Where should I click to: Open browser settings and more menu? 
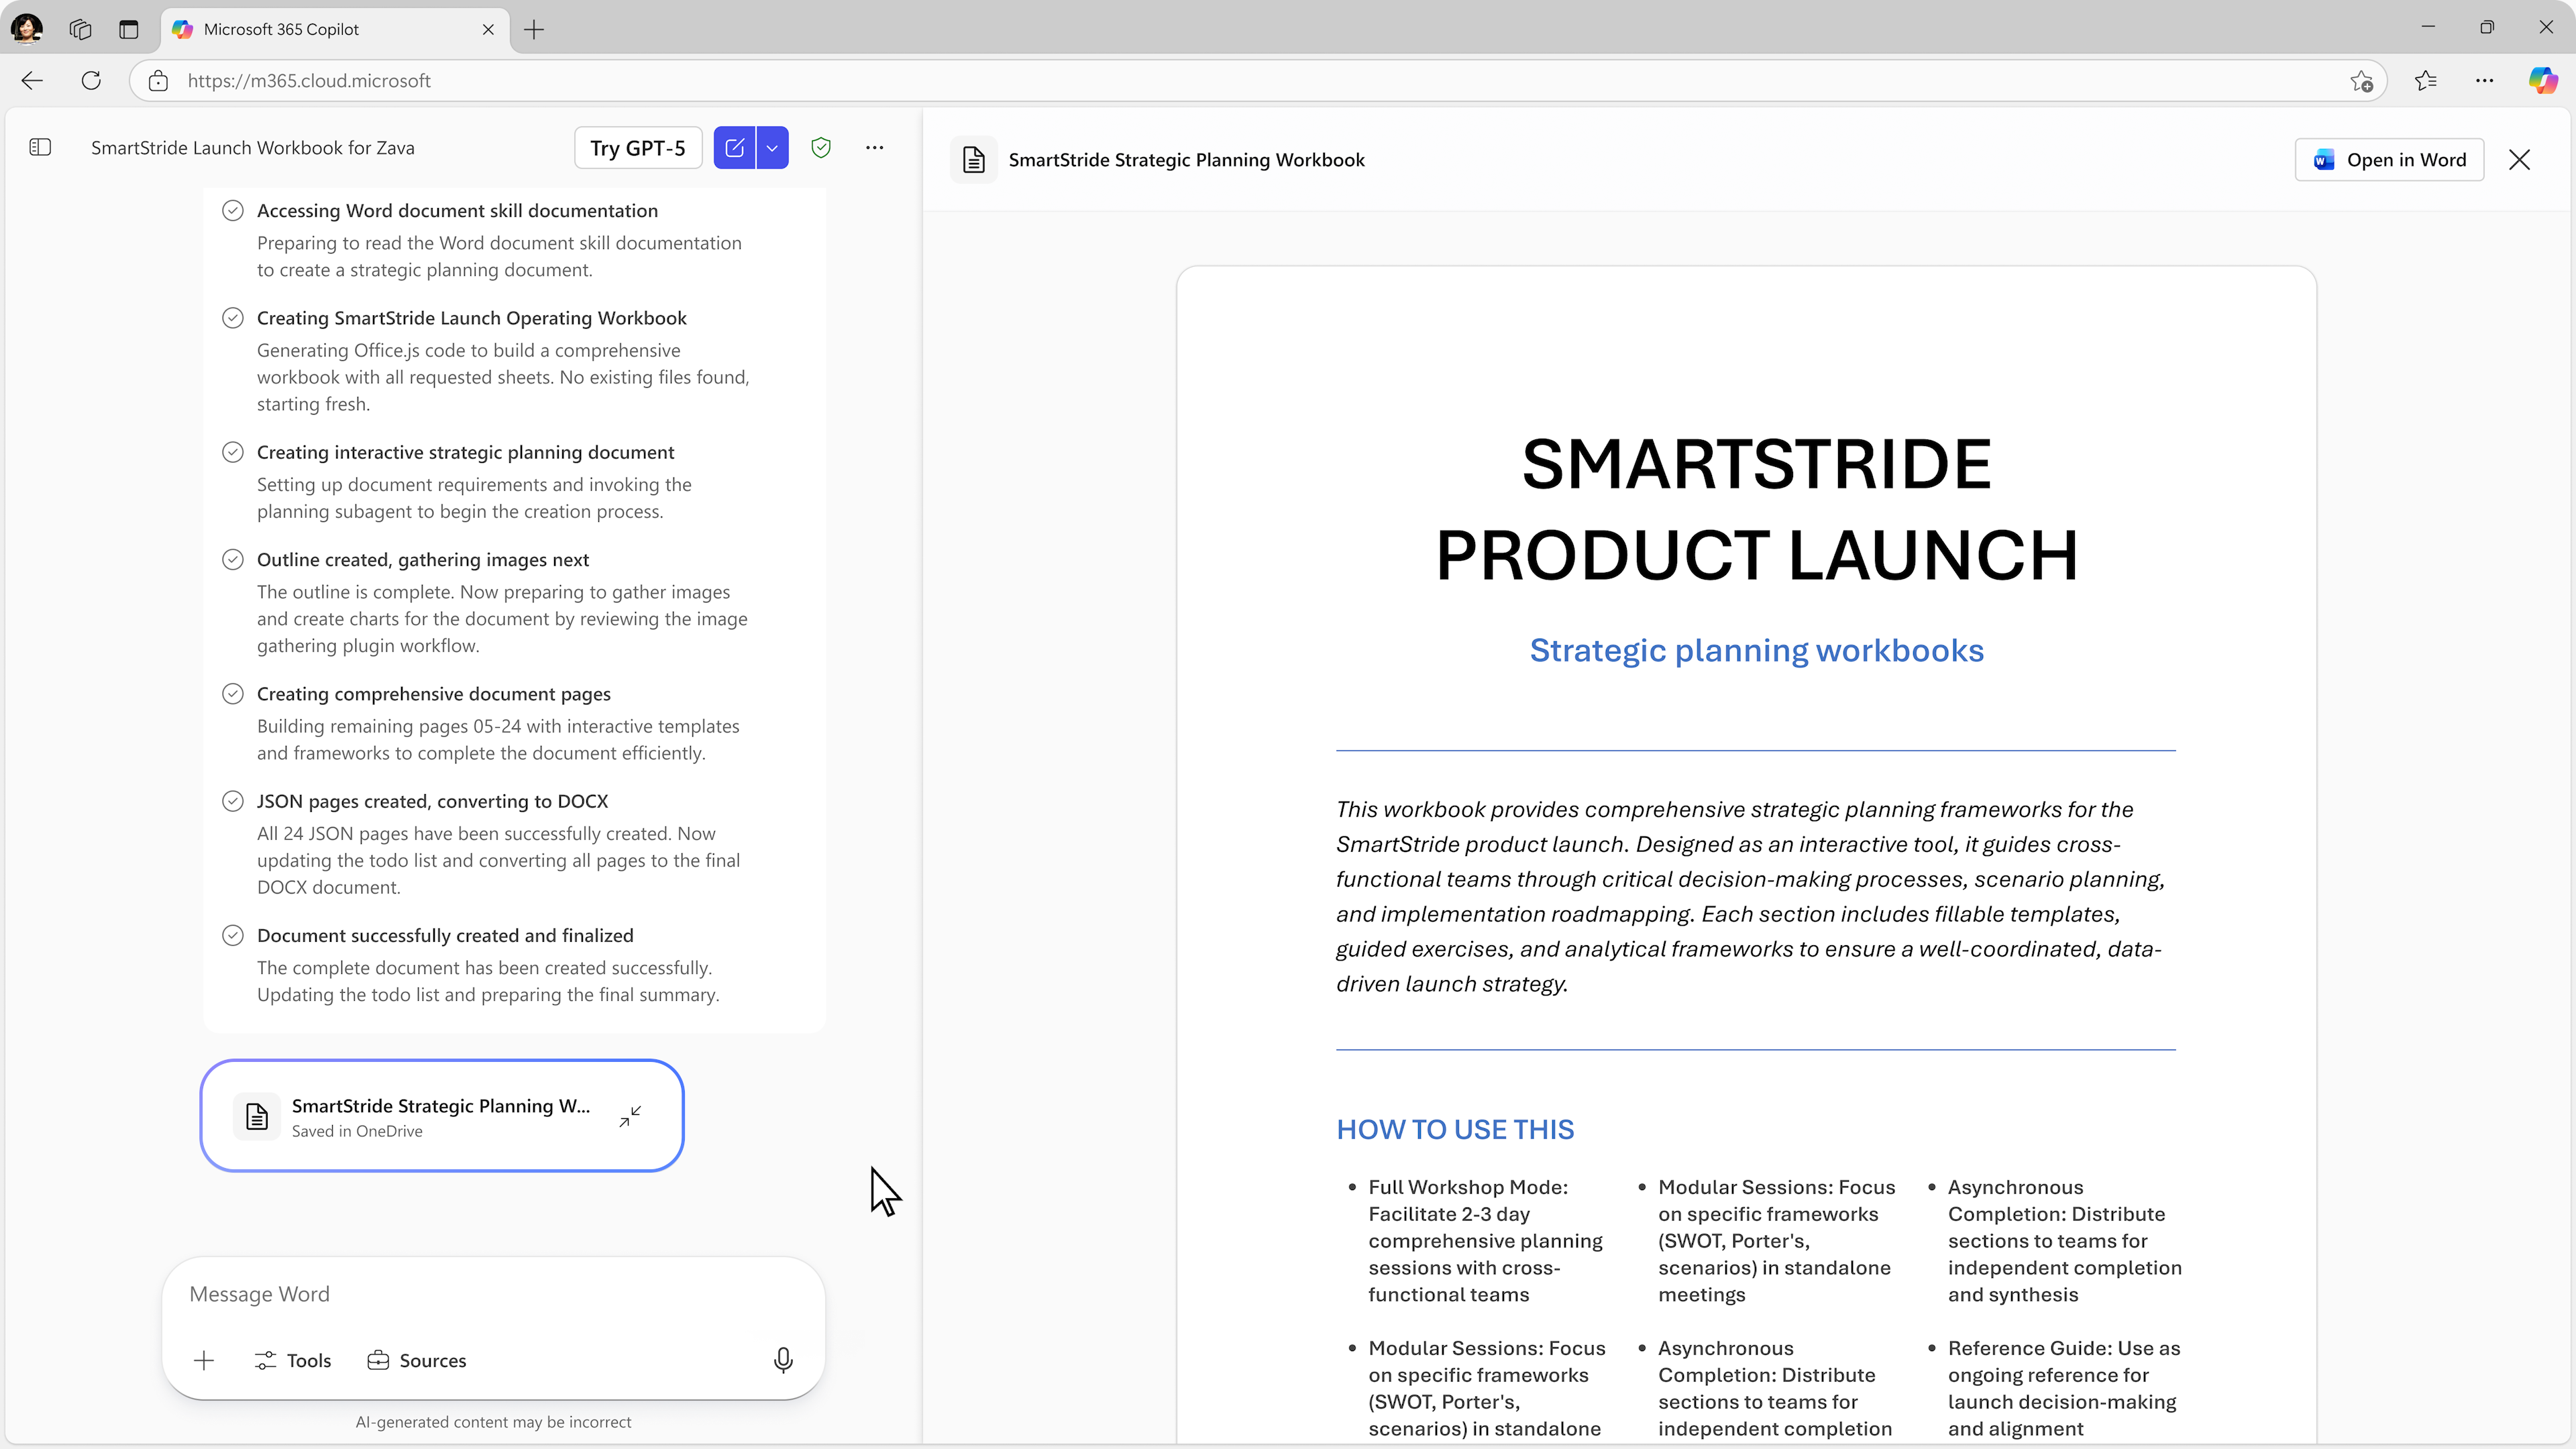(x=2484, y=81)
